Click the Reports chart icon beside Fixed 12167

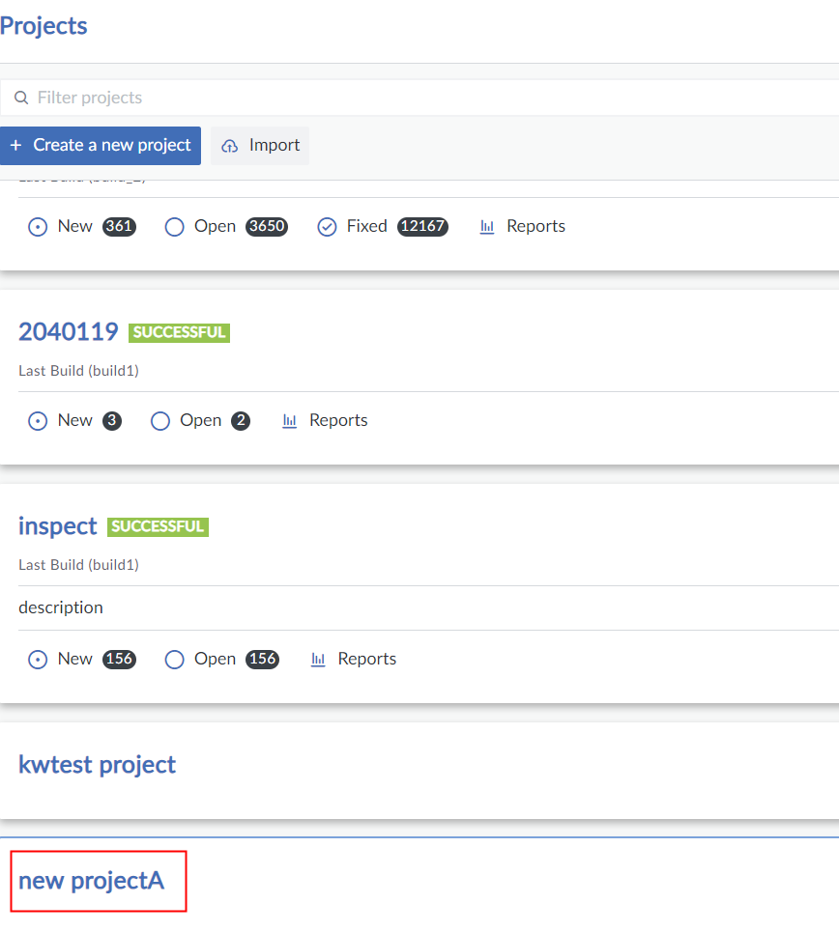coord(487,227)
